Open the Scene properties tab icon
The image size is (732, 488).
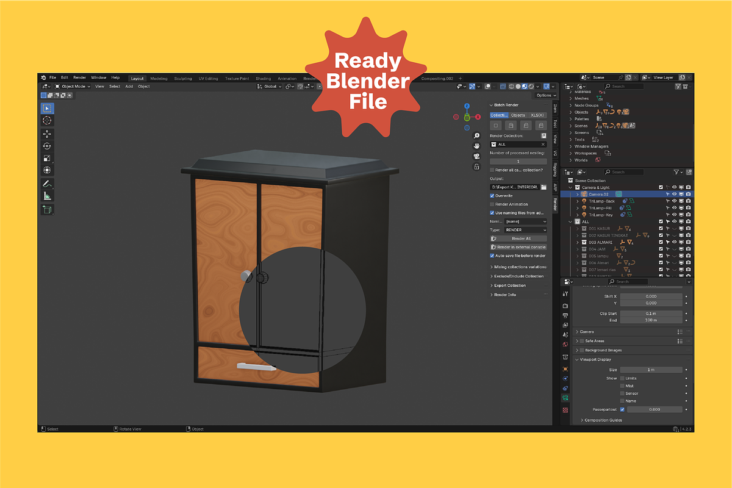[565, 335]
